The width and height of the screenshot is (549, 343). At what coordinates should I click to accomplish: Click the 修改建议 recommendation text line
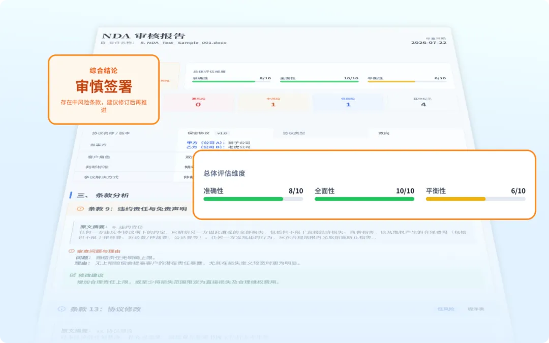(x=178, y=282)
